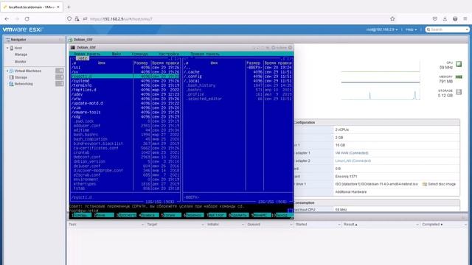
Task: Open Command menu in Midnight Commander
Action: [x=139, y=54]
